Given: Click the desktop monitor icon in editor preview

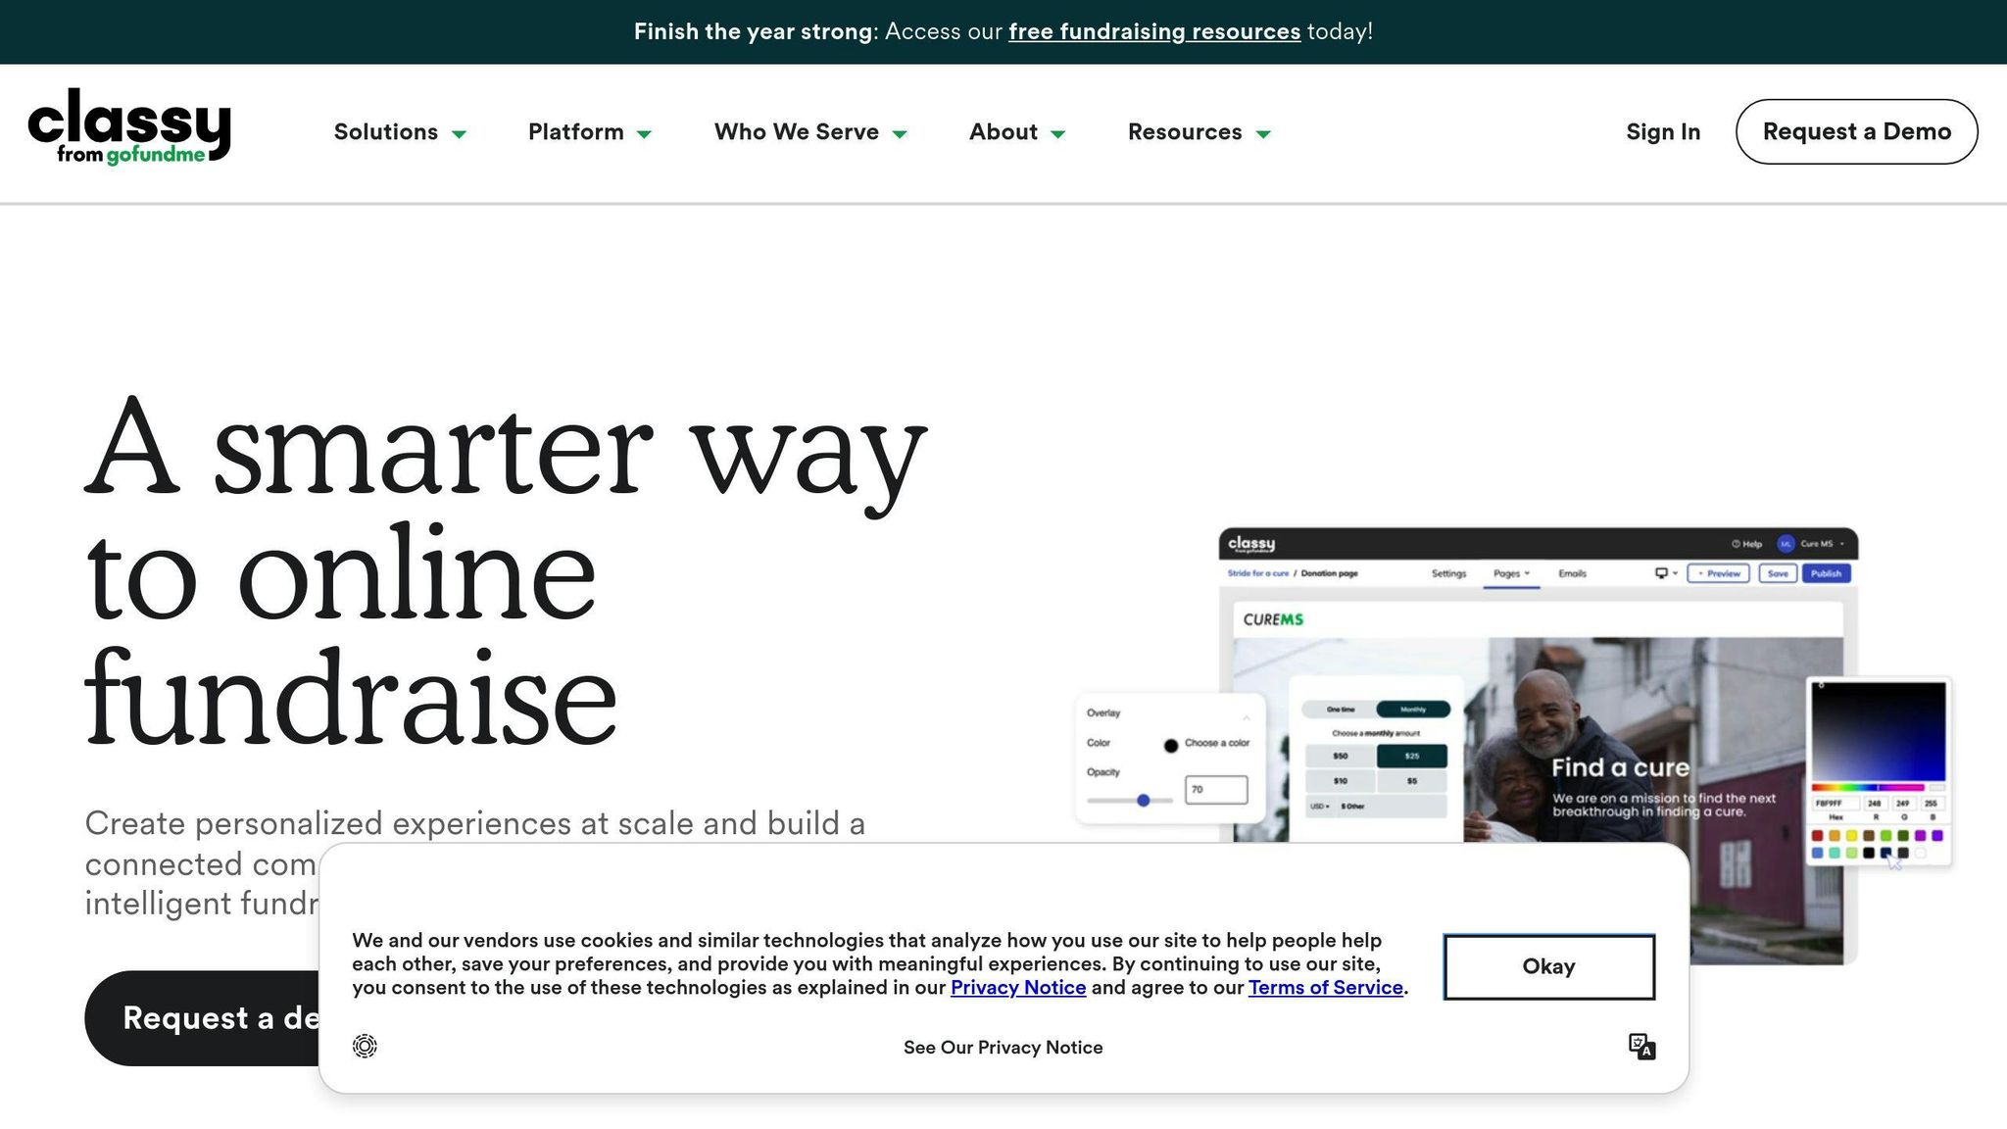Looking at the screenshot, I should pos(1661,573).
